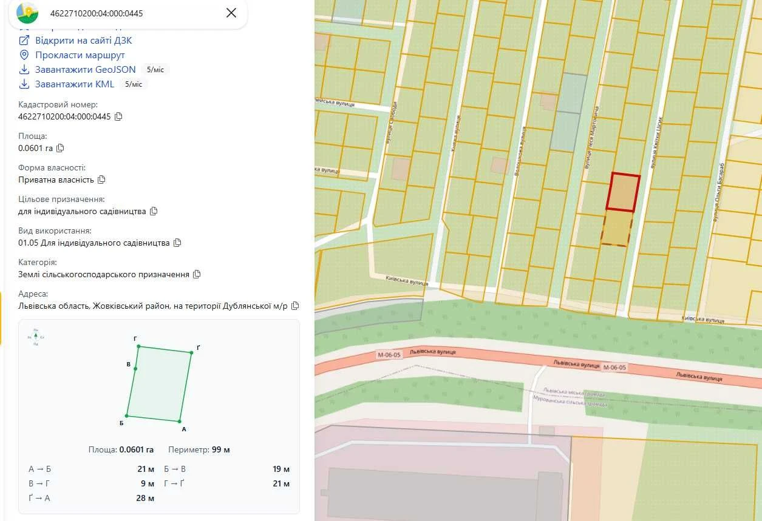Copy the Кадастровий номер value
762x521 pixels.
(x=119, y=116)
